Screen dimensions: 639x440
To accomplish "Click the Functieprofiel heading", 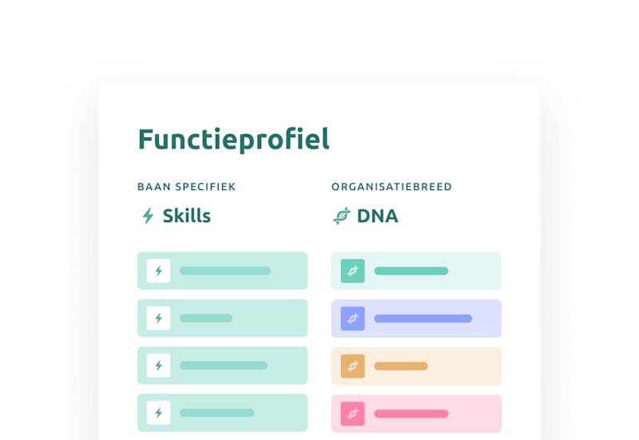I will (x=233, y=139).
